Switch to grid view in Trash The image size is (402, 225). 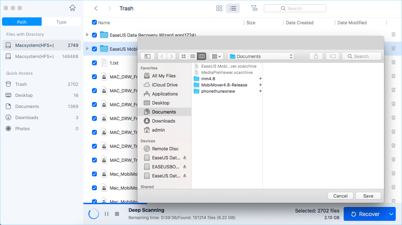point(219,8)
